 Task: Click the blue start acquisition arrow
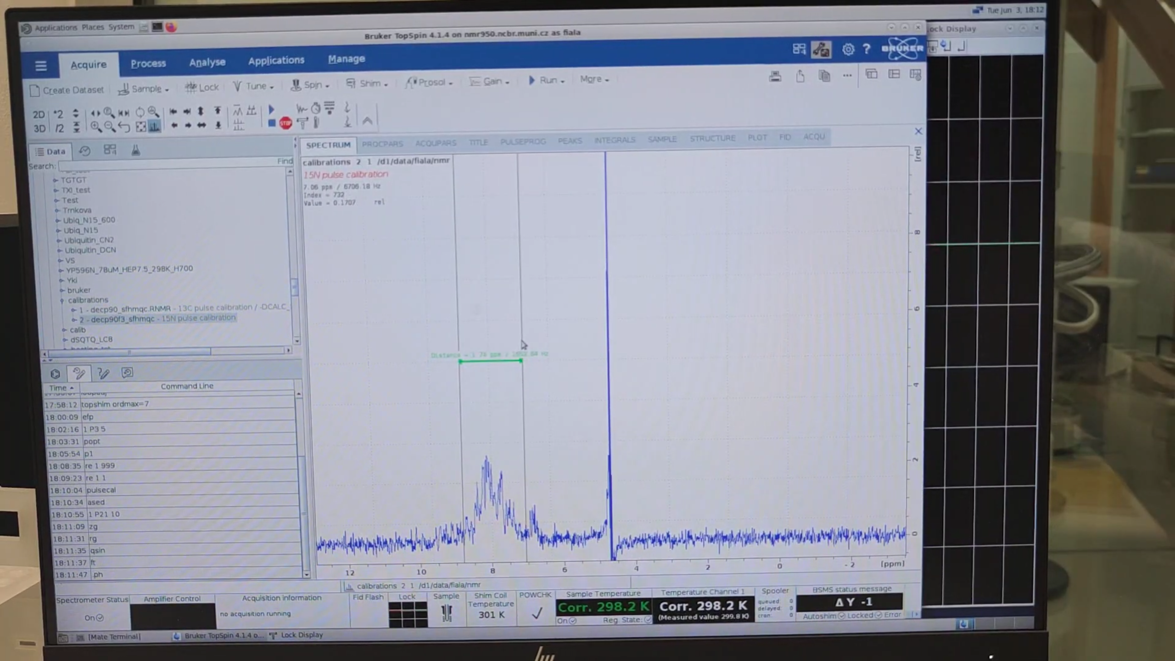(271, 109)
